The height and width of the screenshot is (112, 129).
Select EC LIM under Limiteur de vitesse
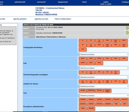(83, 81)
